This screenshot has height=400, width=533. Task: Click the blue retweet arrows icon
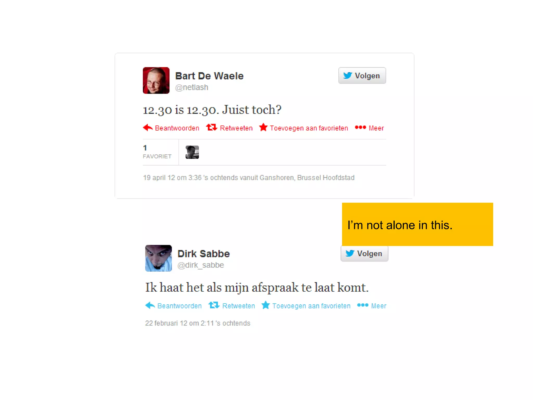pyautogui.click(x=214, y=305)
